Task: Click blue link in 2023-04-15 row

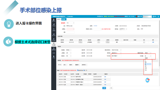Action: [105, 79]
